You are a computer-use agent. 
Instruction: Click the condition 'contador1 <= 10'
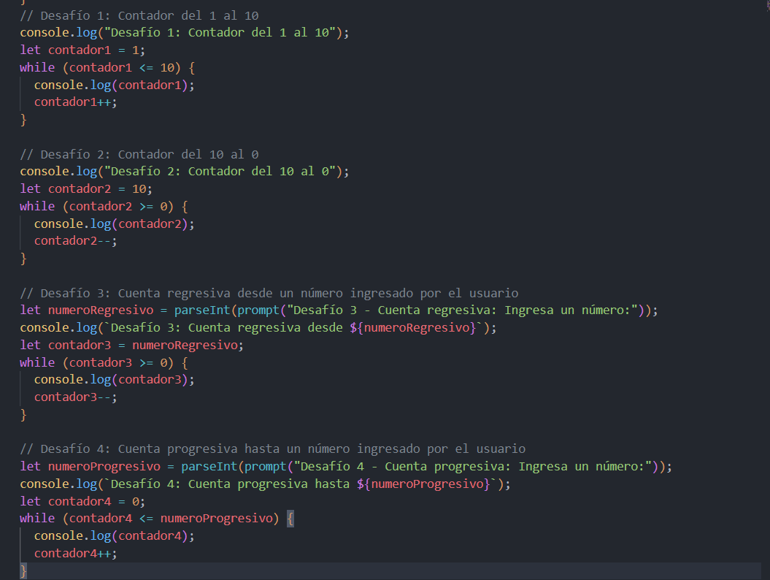(x=121, y=67)
